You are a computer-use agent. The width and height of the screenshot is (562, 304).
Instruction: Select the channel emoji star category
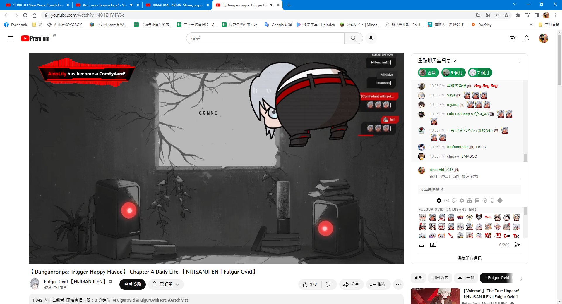[x=439, y=201]
